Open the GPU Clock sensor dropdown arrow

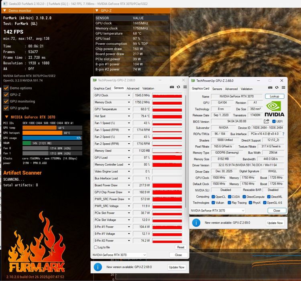(129, 95)
